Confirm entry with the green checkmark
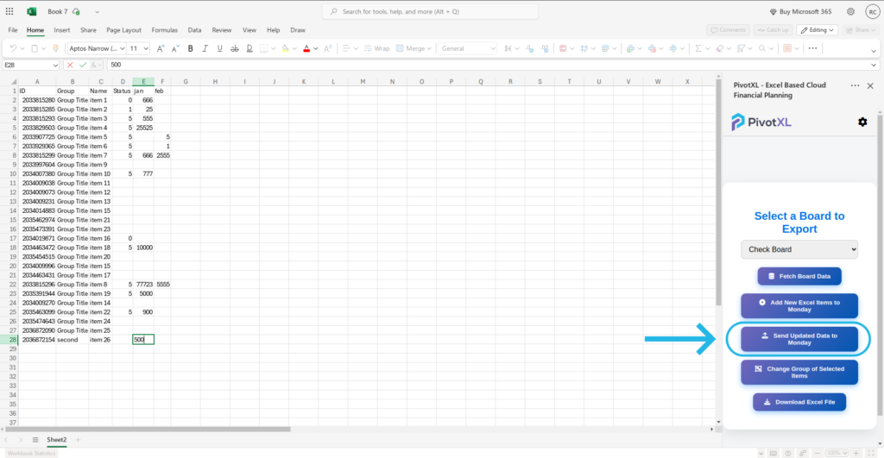 pyautogui.click(x=83, y=65)
